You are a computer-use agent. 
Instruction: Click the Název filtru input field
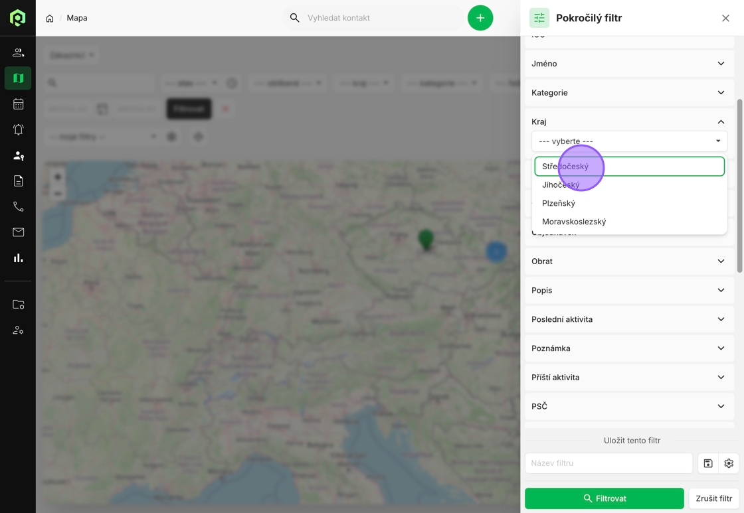tap(608, 463)
